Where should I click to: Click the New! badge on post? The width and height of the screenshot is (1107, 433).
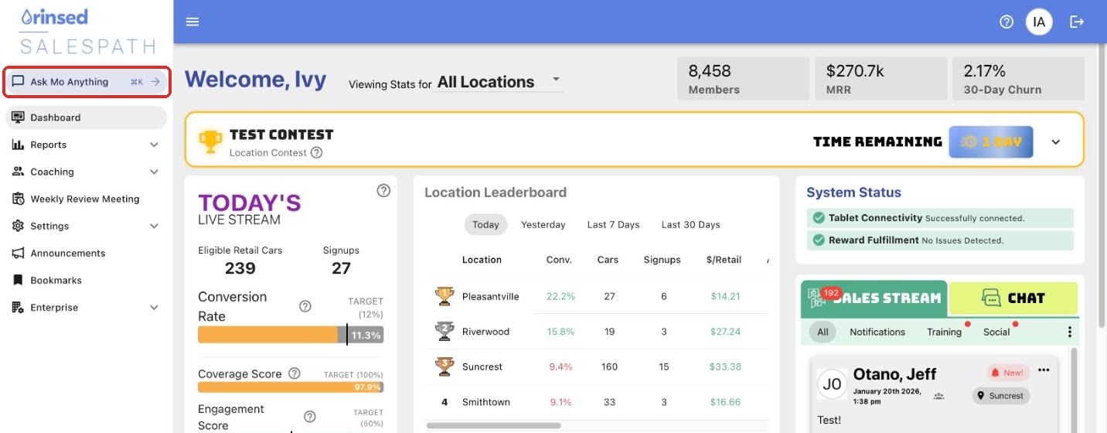pyautogui.click(x=1009, y=373)
